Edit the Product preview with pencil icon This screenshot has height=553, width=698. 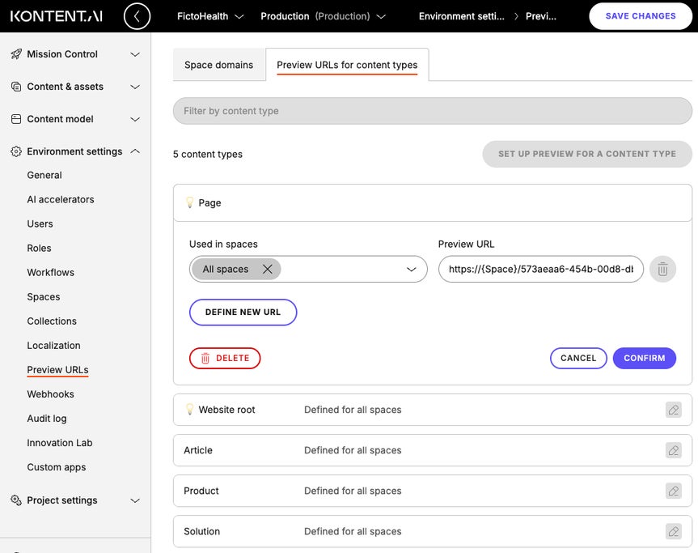(x=674, y=491)
